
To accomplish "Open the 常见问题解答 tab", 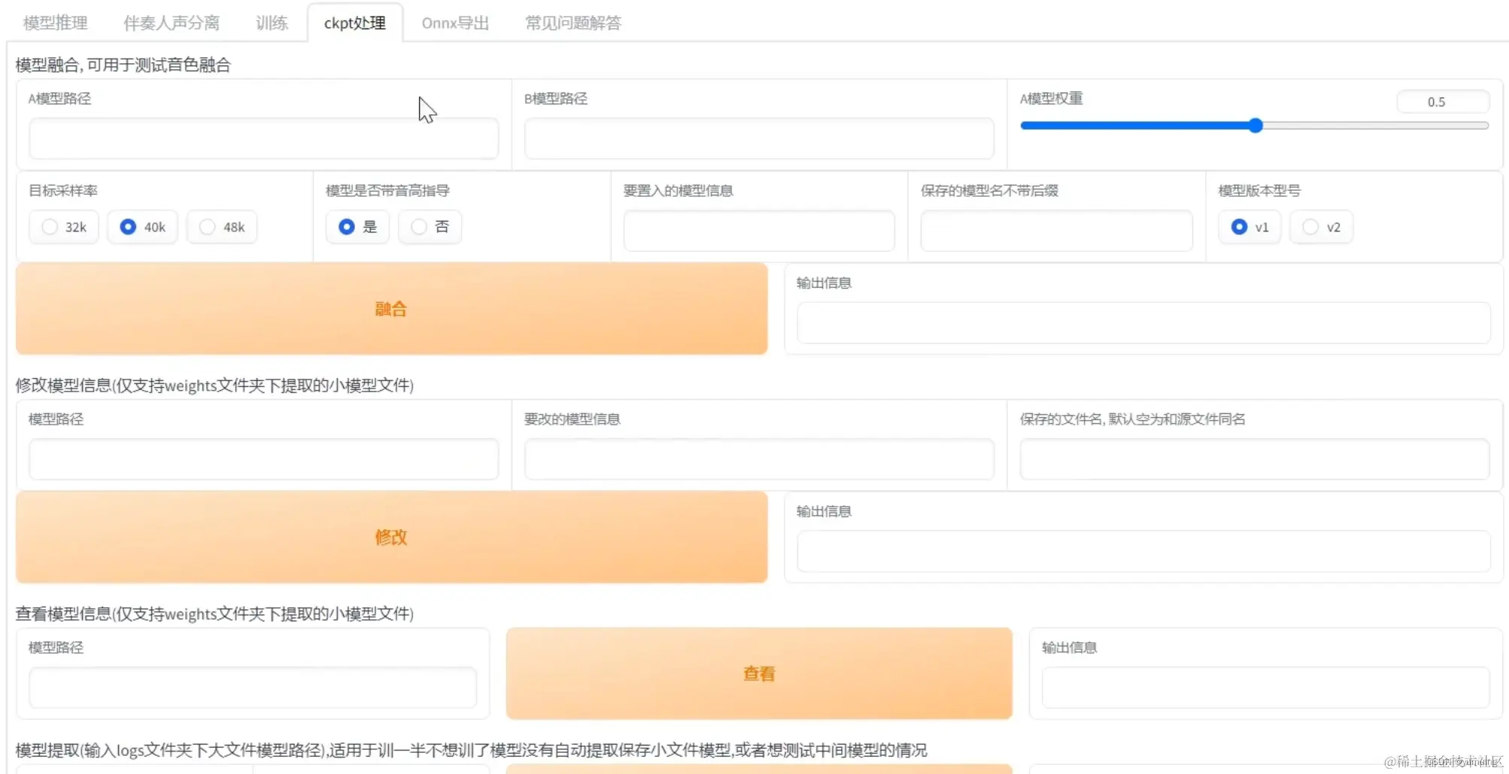I will (x=572, y=22).
